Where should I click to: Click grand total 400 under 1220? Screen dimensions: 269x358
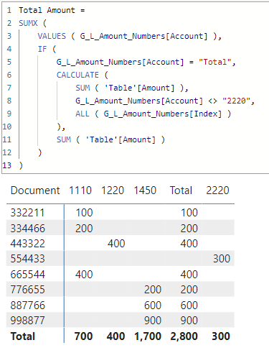115,336
